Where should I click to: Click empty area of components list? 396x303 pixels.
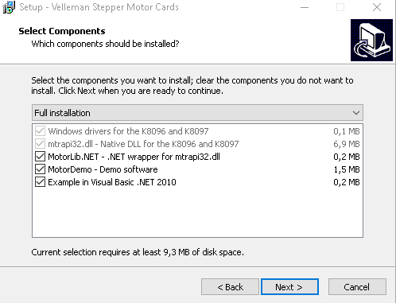coord(197,213)
